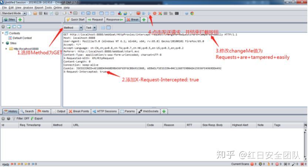
Task: Click the help question mark toolbar icon
Action: click(187, 13)
